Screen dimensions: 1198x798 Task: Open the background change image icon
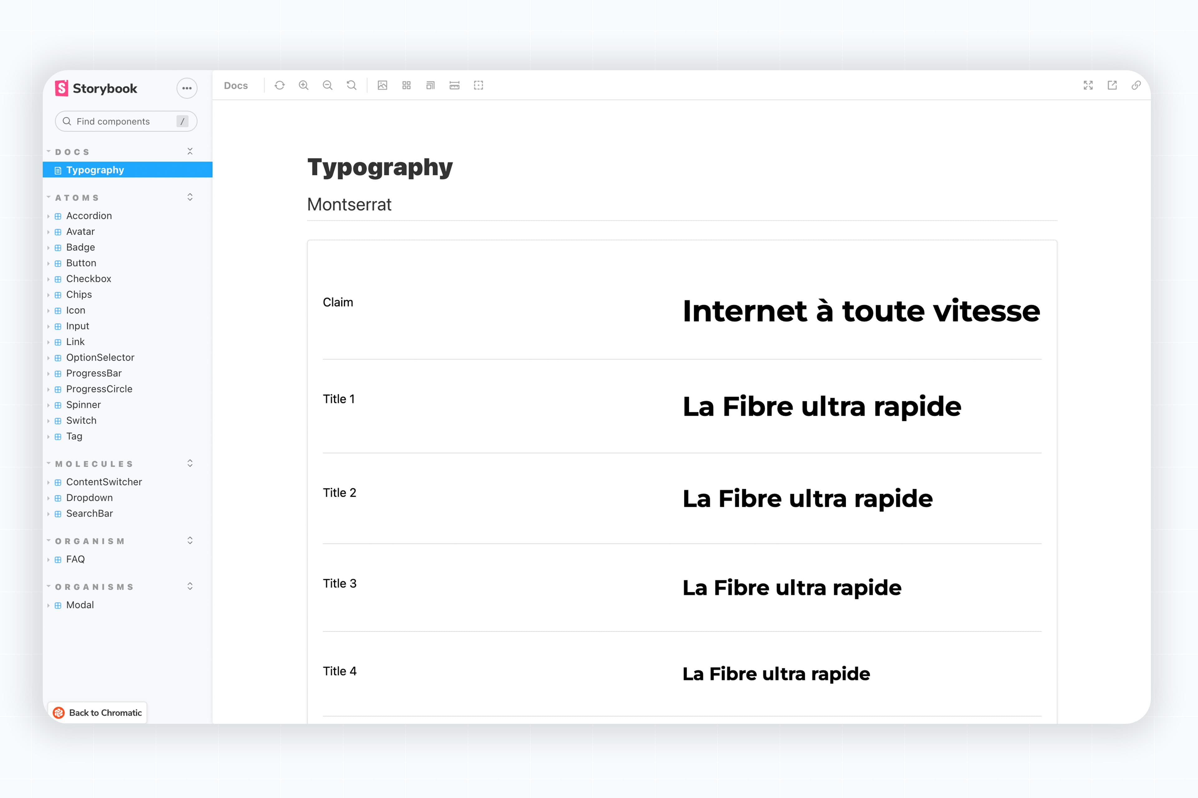point(382,85)
